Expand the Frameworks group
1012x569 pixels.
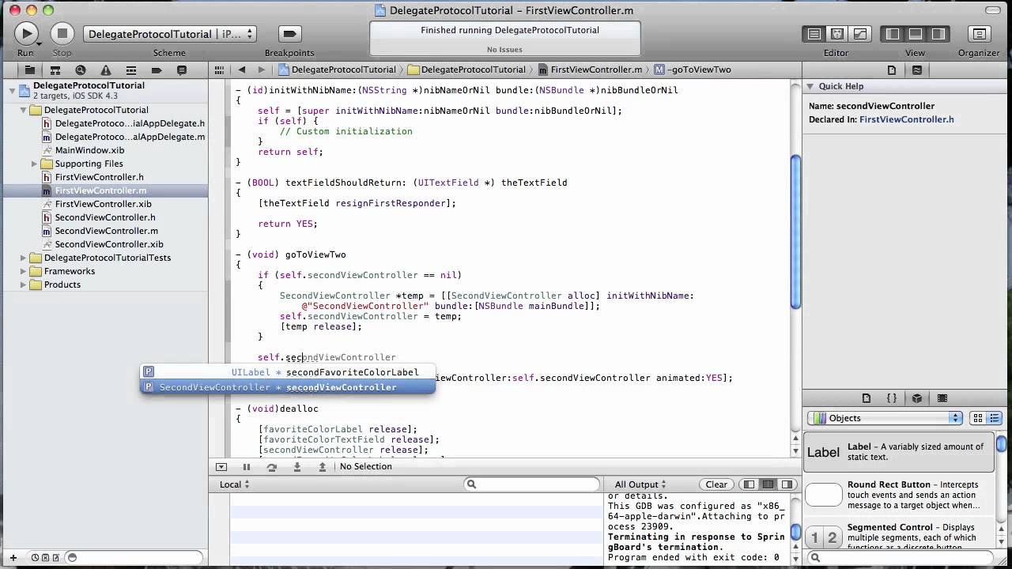(x=23, y=271)
